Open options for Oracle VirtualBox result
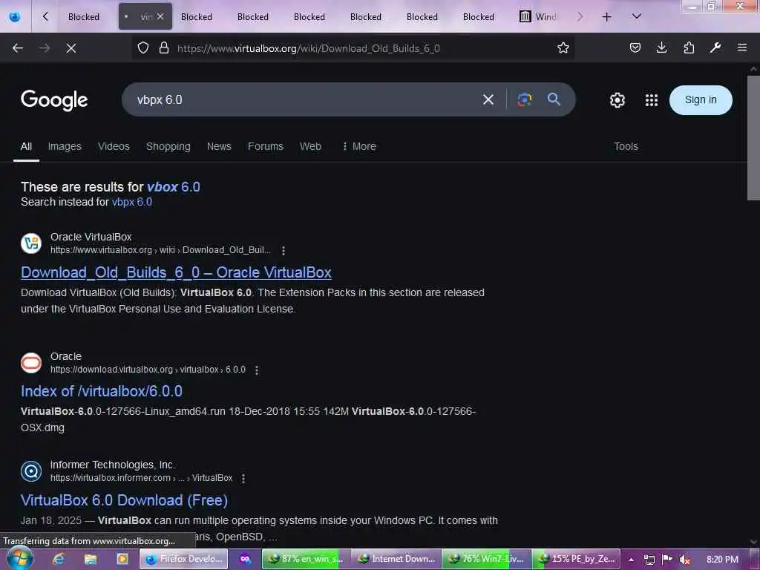760x570 pixels. click(x=284, y=250)
